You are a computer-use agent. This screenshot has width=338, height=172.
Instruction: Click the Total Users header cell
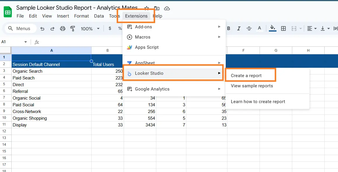[108, 64]
